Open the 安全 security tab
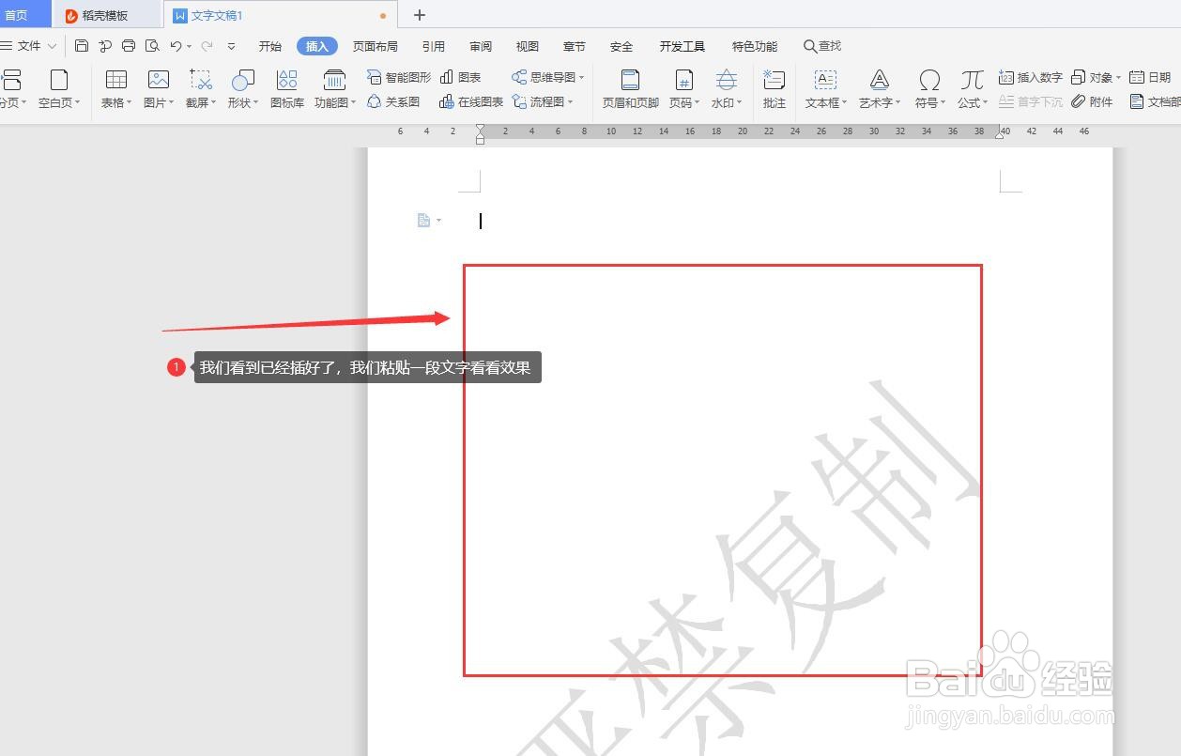The height and width of the screenshot is (756, 1181). [x=621, y=46]
